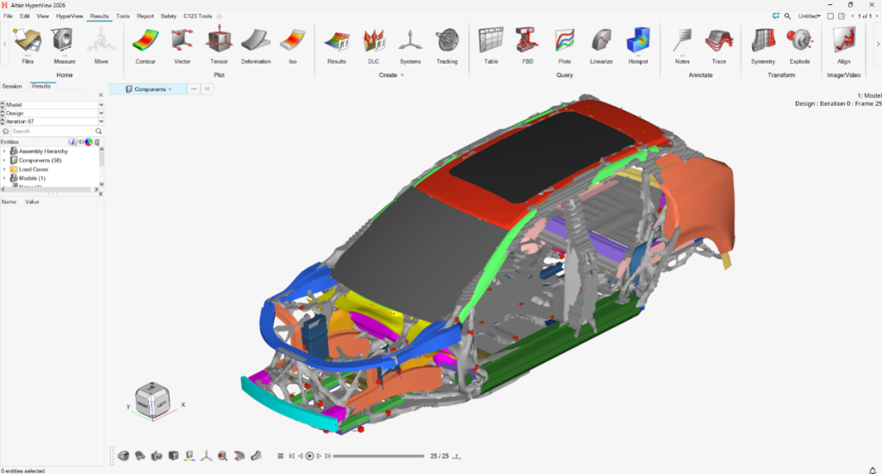Open the Tensor plot tool
This screenshot has width=882, height=474.
tap(219, 45)
